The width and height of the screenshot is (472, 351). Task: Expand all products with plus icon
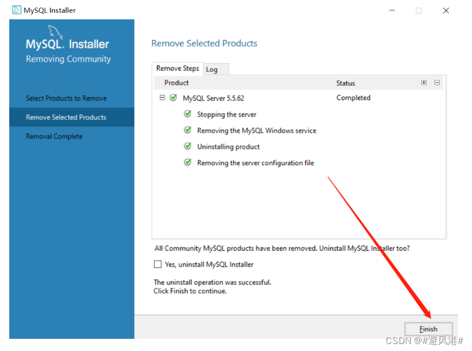[424, 82]
